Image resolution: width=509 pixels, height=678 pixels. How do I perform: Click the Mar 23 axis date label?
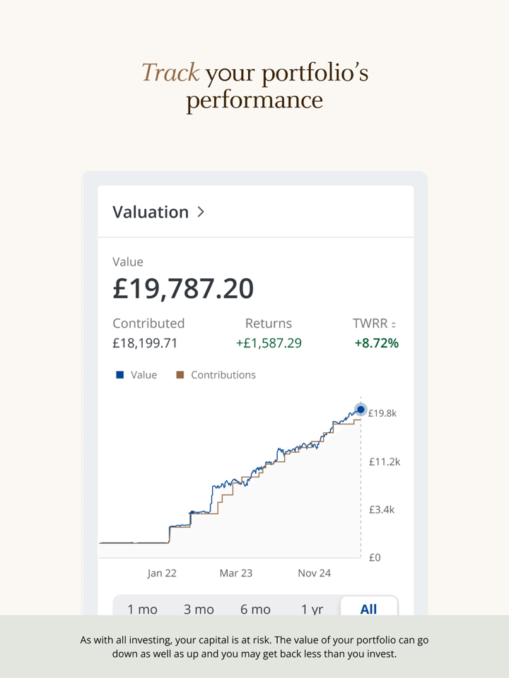(x=235, y=573)
